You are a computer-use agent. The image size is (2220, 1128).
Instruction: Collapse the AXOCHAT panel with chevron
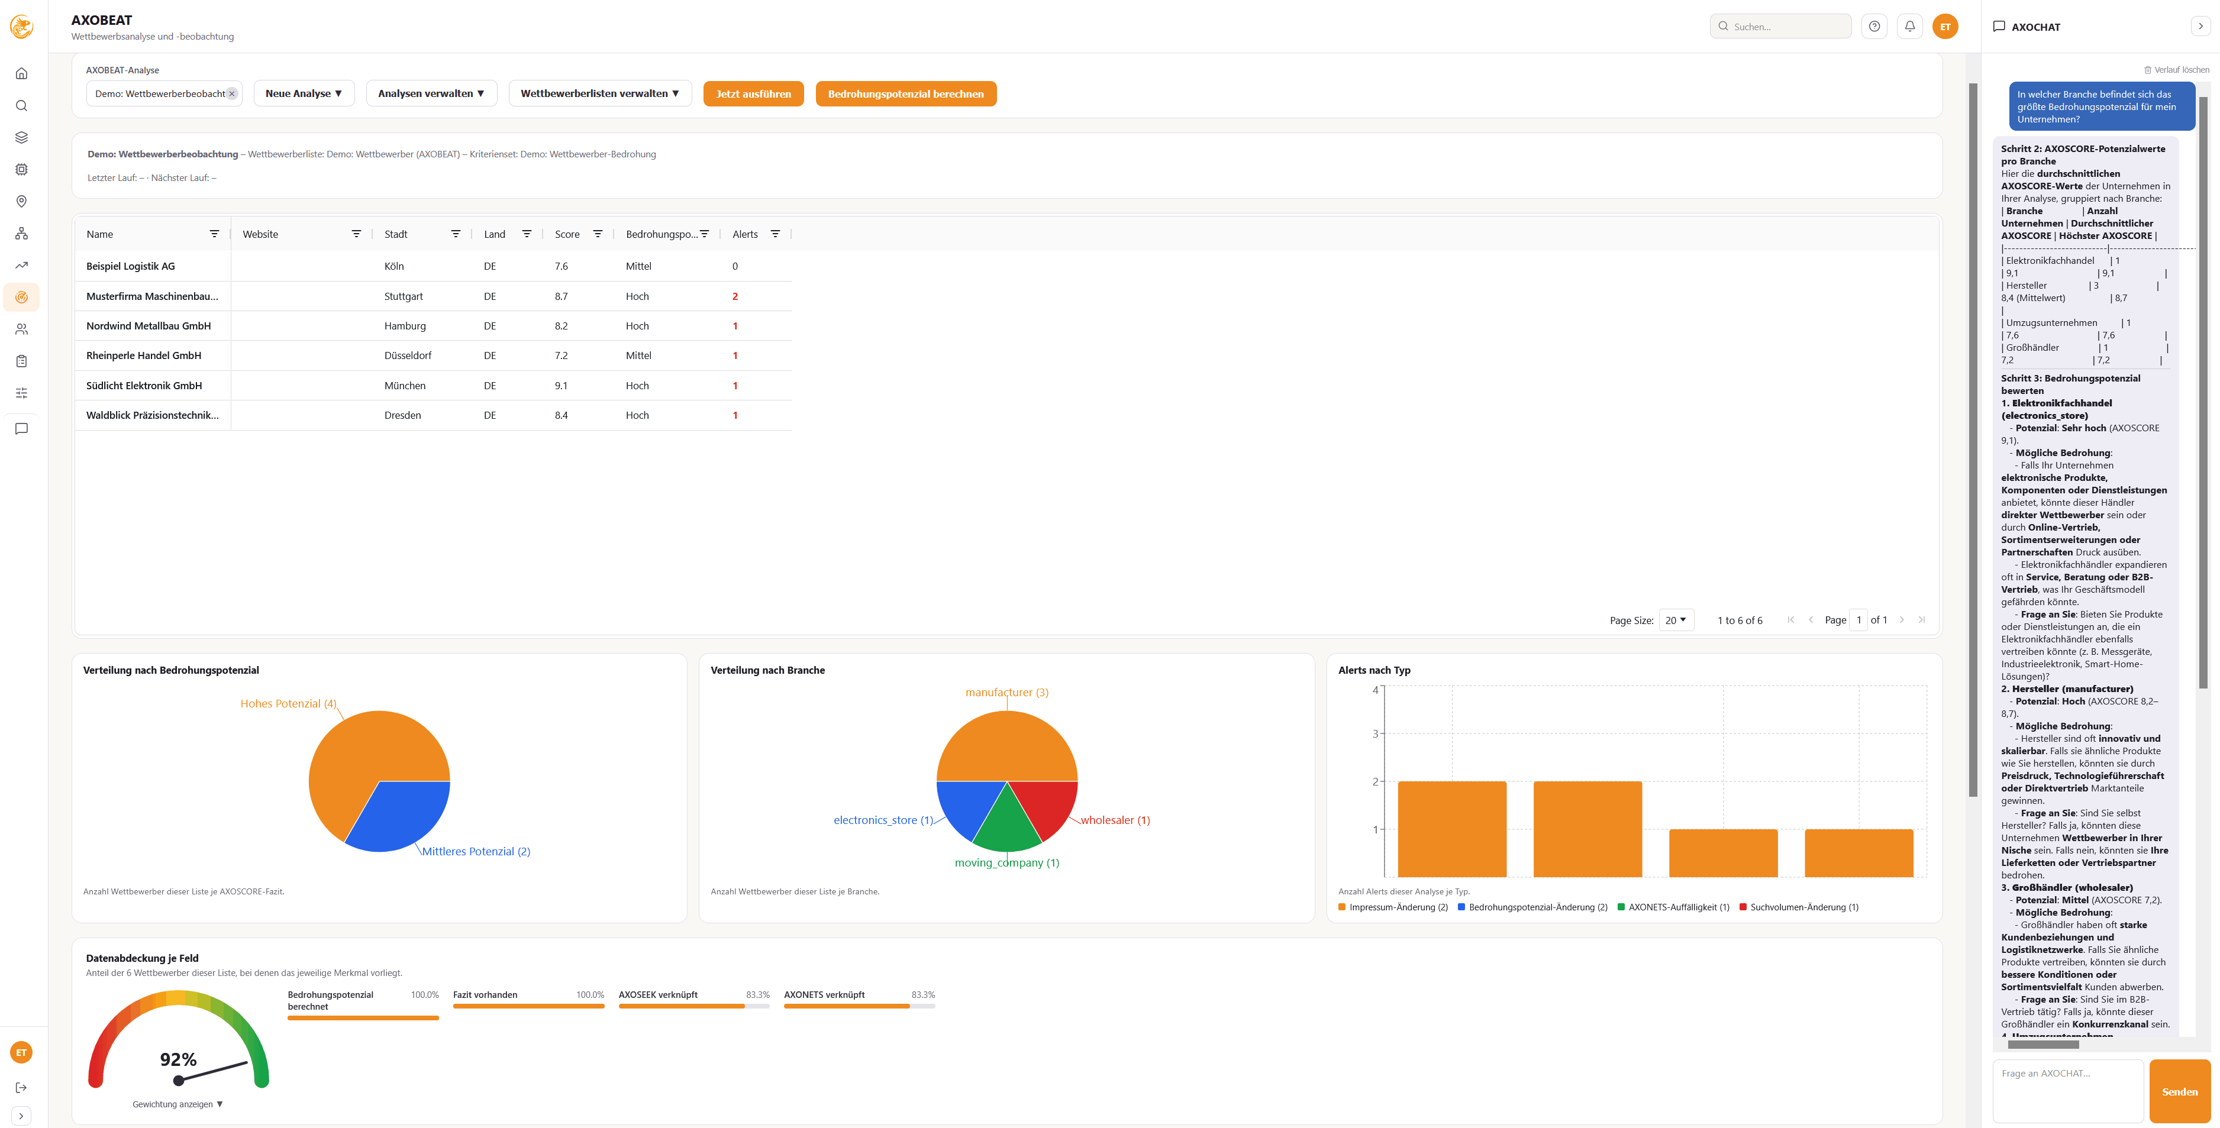coord(2200,27)
